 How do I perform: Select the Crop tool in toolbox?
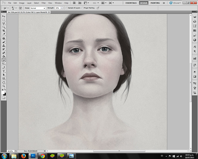click(x=4, y=30)
